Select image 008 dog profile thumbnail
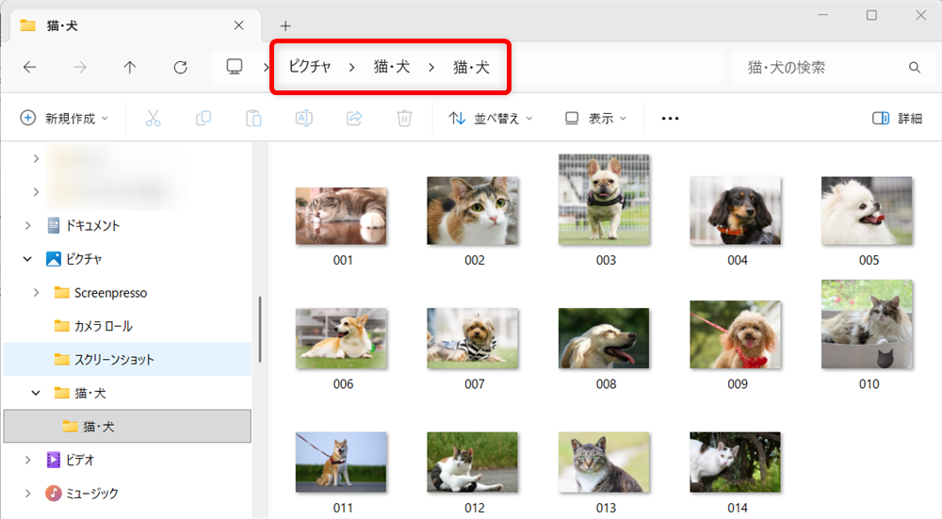942x519 pixels. click(604, 338)
